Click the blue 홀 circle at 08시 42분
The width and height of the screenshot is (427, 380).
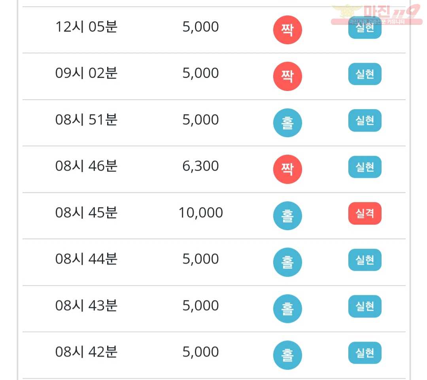pos(287,355)
